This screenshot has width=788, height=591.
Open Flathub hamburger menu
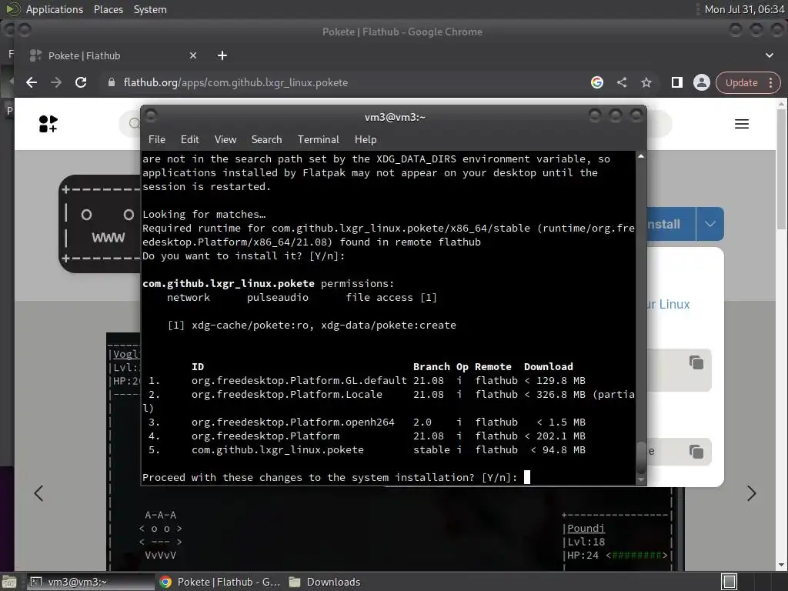tap(742, 124)
